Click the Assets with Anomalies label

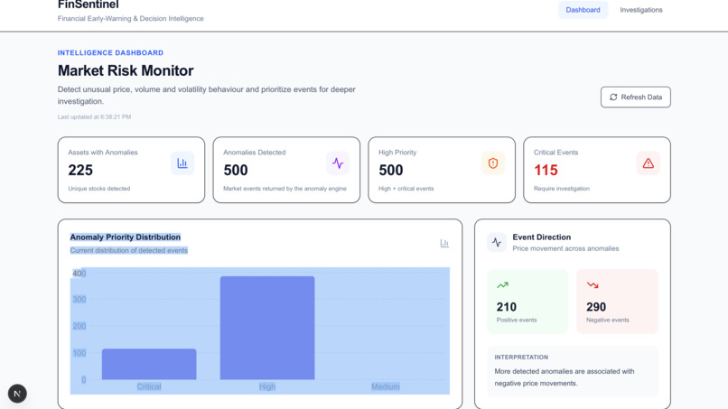[103, 153]
